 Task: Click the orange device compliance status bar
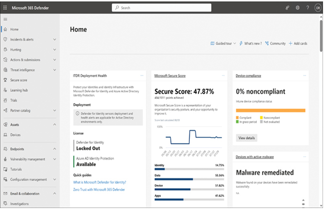point(271,110)
